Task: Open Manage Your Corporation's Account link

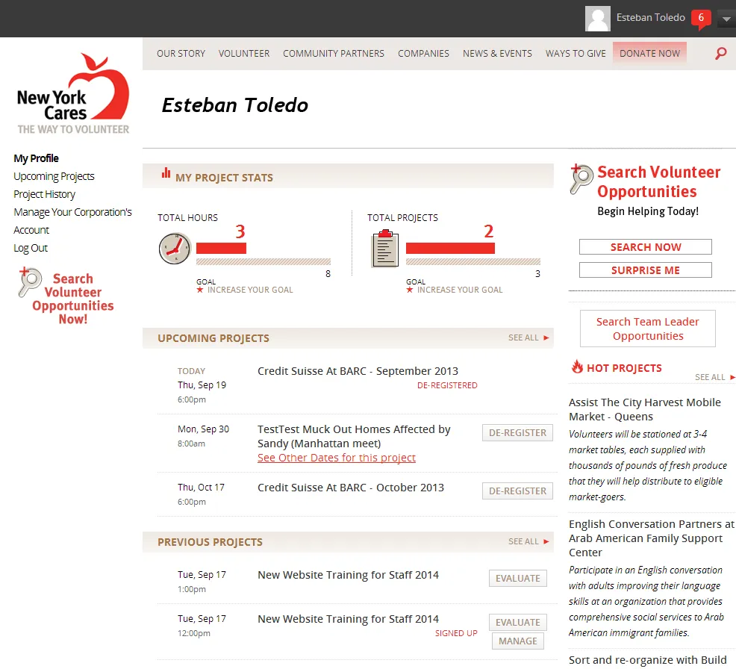Action: coord(72,221)
